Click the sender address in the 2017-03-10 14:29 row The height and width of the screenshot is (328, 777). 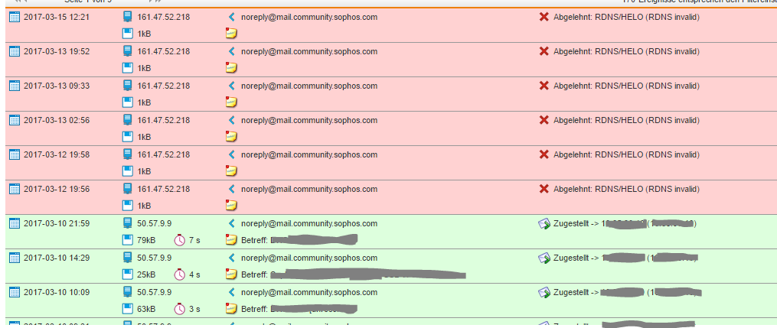(x=309, y=257)
